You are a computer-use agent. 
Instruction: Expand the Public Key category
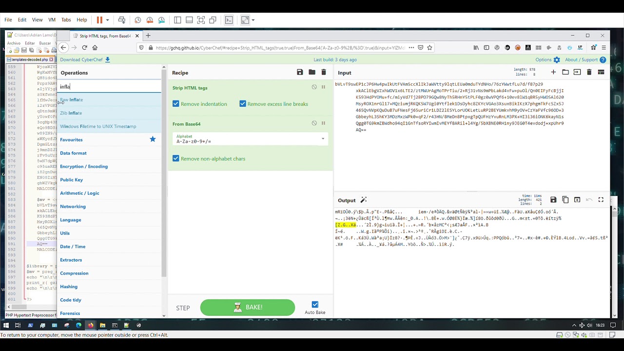pyautogui.click(x=109, y=180)
